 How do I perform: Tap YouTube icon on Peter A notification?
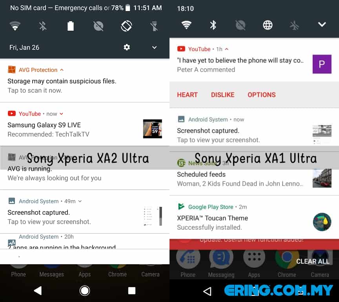click(181, 49)
